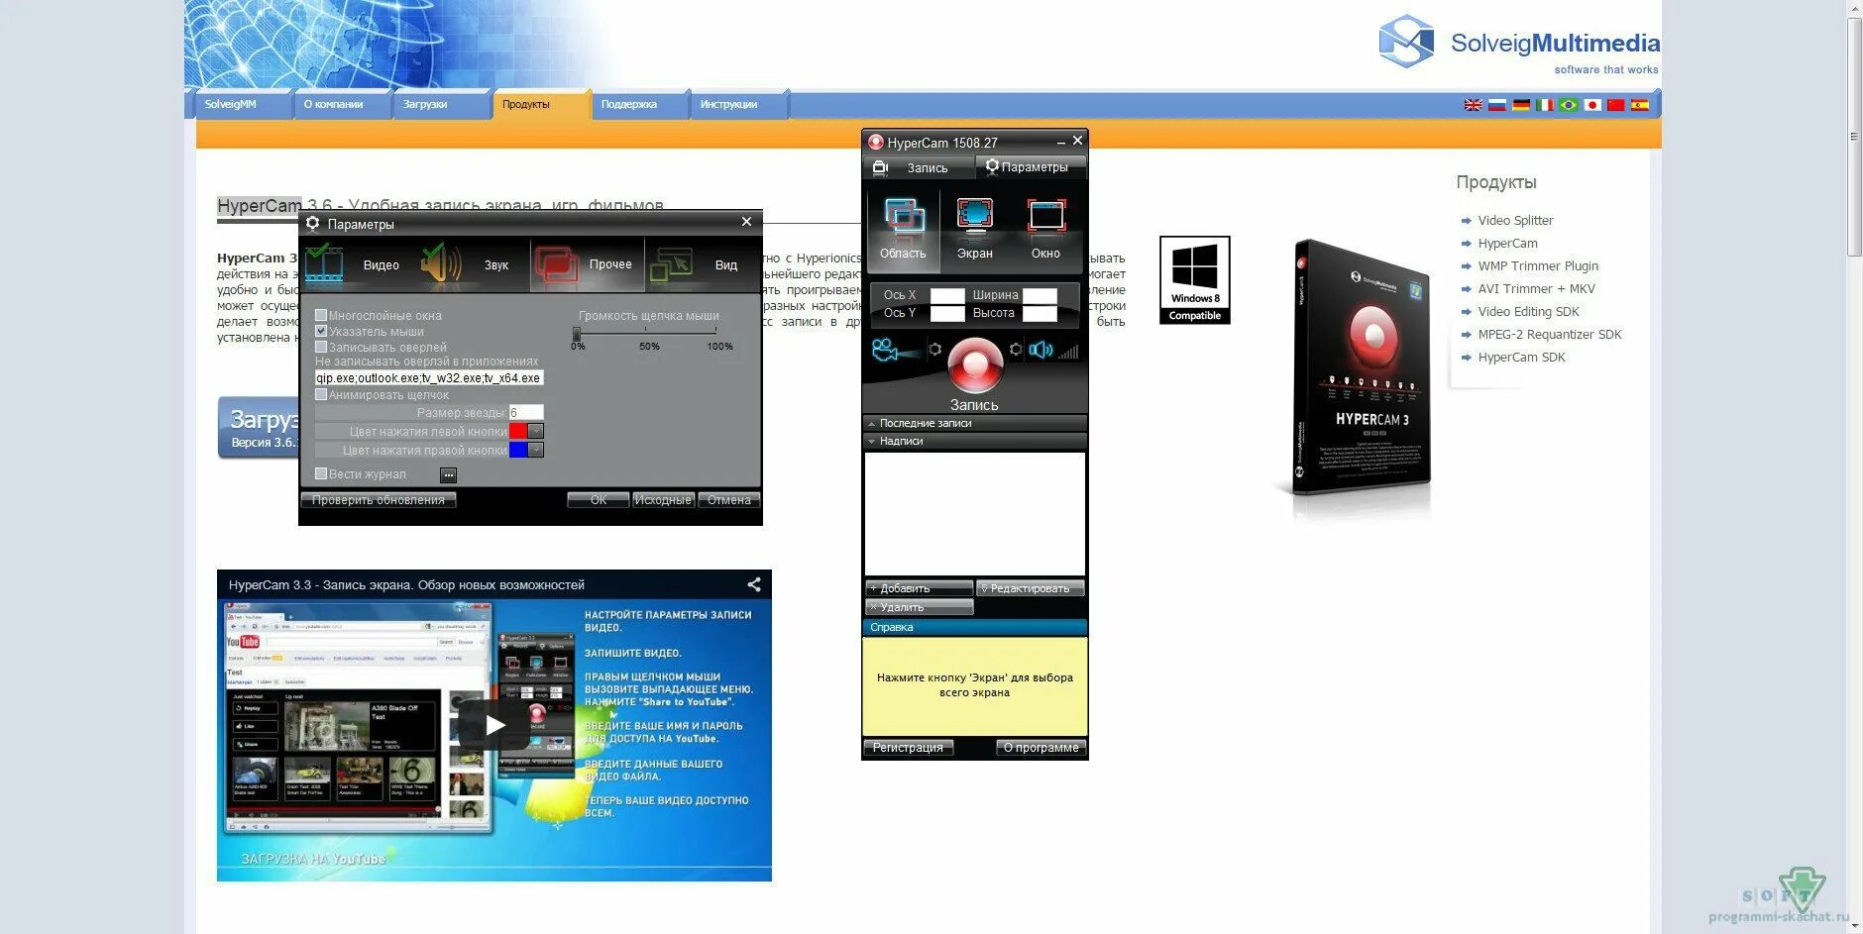Image resolution: width=1863 pixels, height=934 pixels.
Task: Click the blue speaker sound icon
Action: (x=1041, y=350)
